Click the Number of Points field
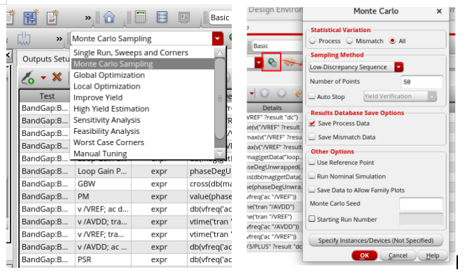 [422, 82]
